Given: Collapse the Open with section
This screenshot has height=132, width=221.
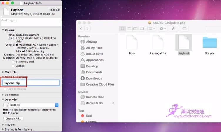Looking at the screenshot, I should coord(3,100).
